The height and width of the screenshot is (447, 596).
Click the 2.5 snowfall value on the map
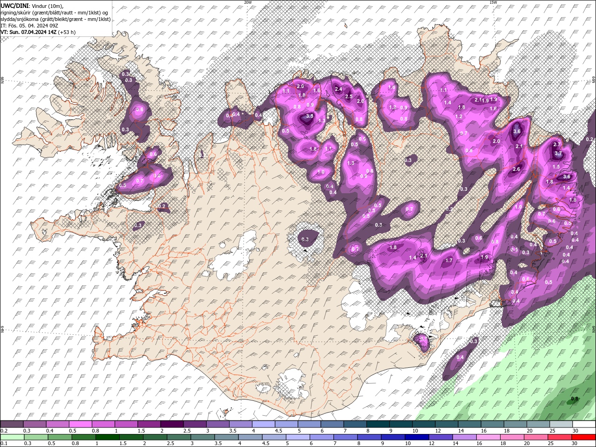coord(349,96)
